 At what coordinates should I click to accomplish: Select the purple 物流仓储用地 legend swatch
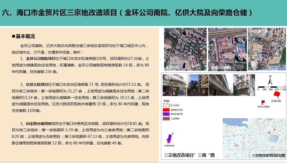click(x=166, y=114)
